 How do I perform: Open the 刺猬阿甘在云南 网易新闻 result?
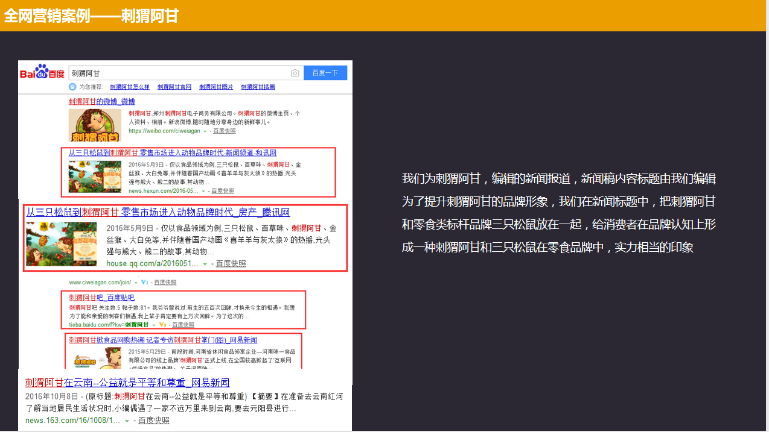pos(127,383)
